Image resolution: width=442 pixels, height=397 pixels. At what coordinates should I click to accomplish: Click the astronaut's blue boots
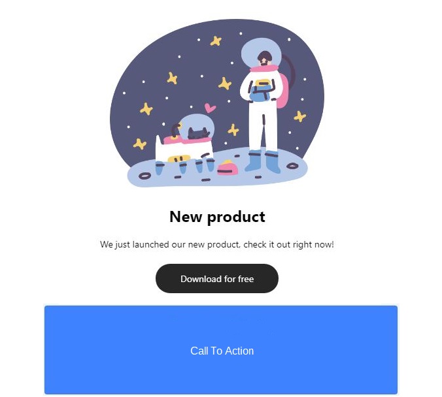[263, 161]
